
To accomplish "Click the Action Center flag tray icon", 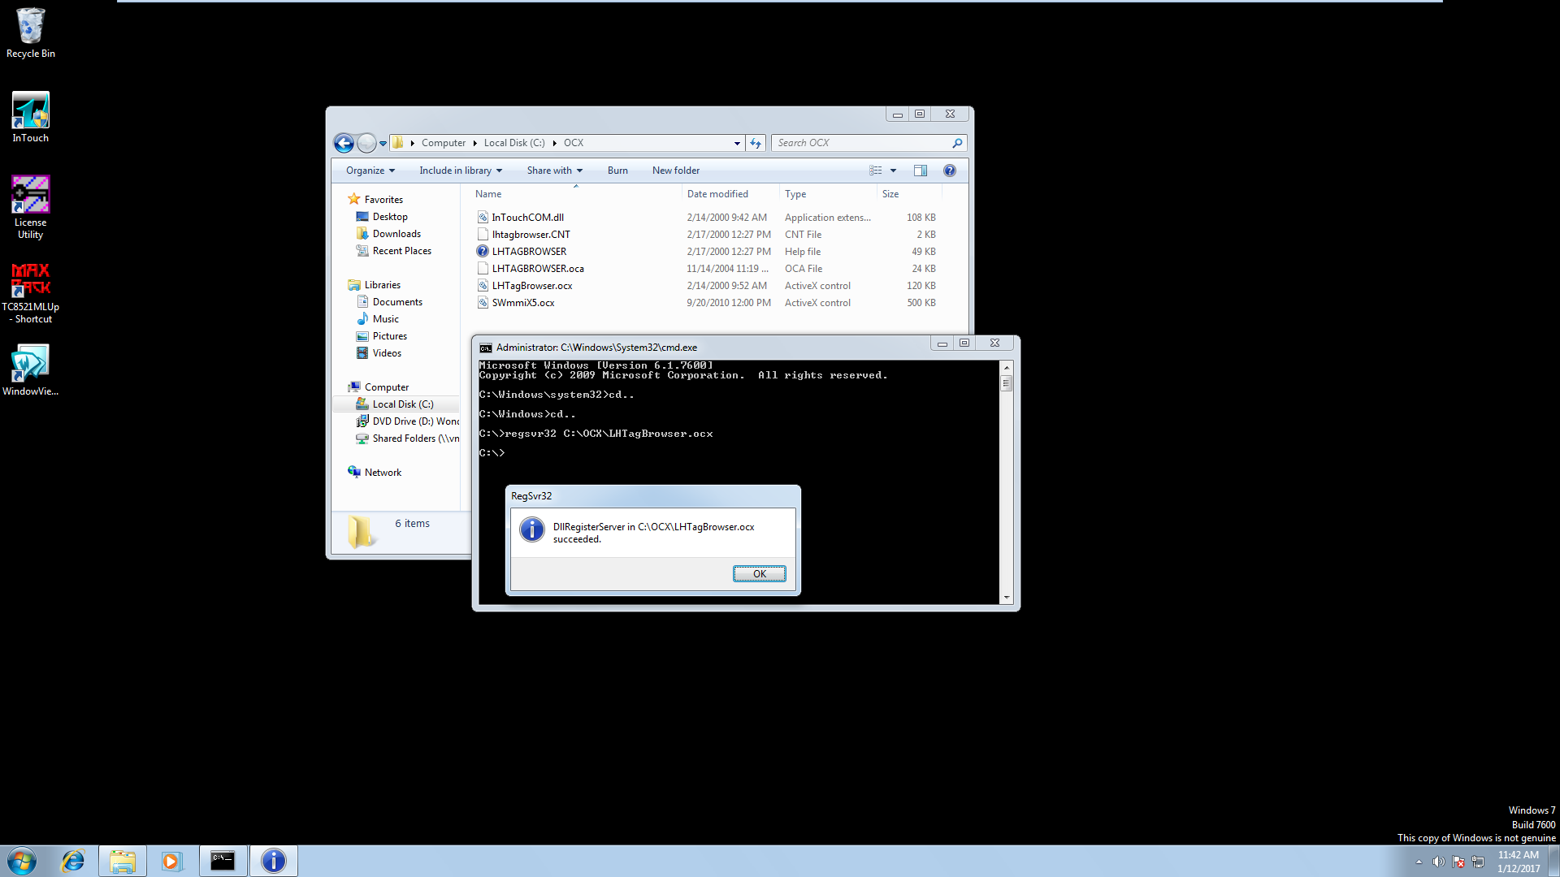I will click(1458, 862).
